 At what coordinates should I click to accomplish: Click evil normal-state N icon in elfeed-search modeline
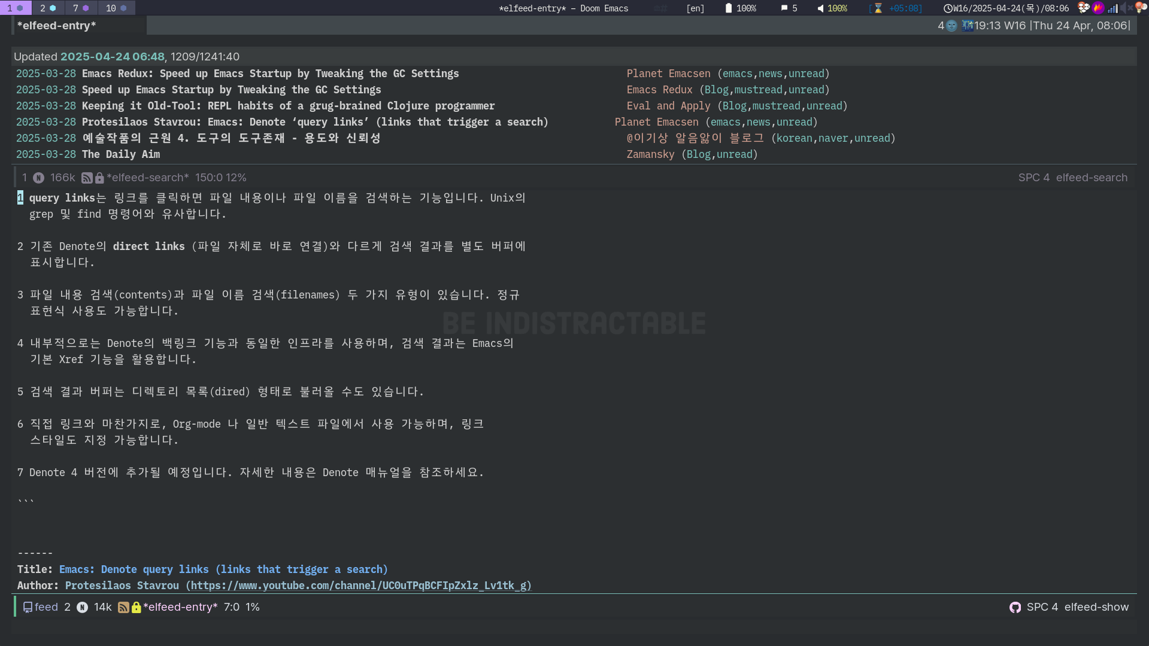tap(38, 178)
